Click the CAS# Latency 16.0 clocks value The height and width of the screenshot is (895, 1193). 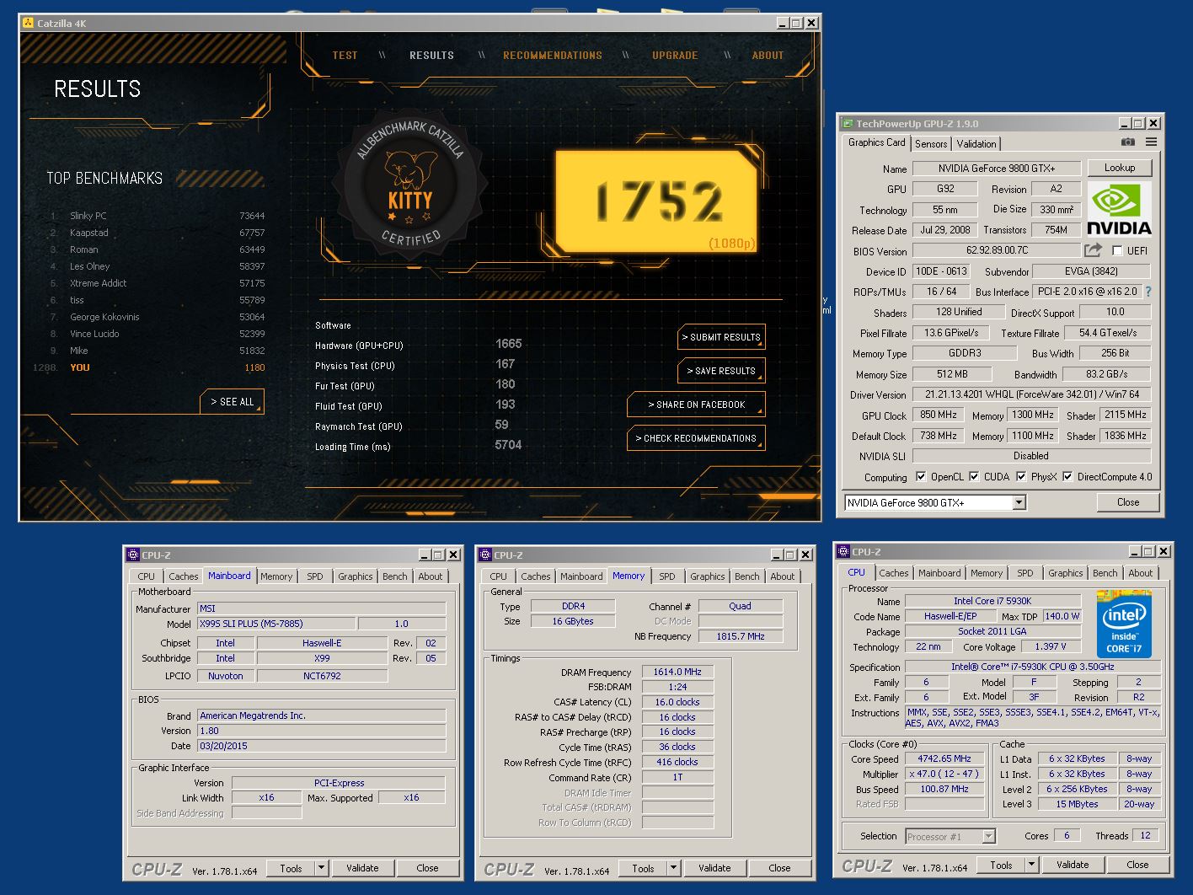pos(677,702)
